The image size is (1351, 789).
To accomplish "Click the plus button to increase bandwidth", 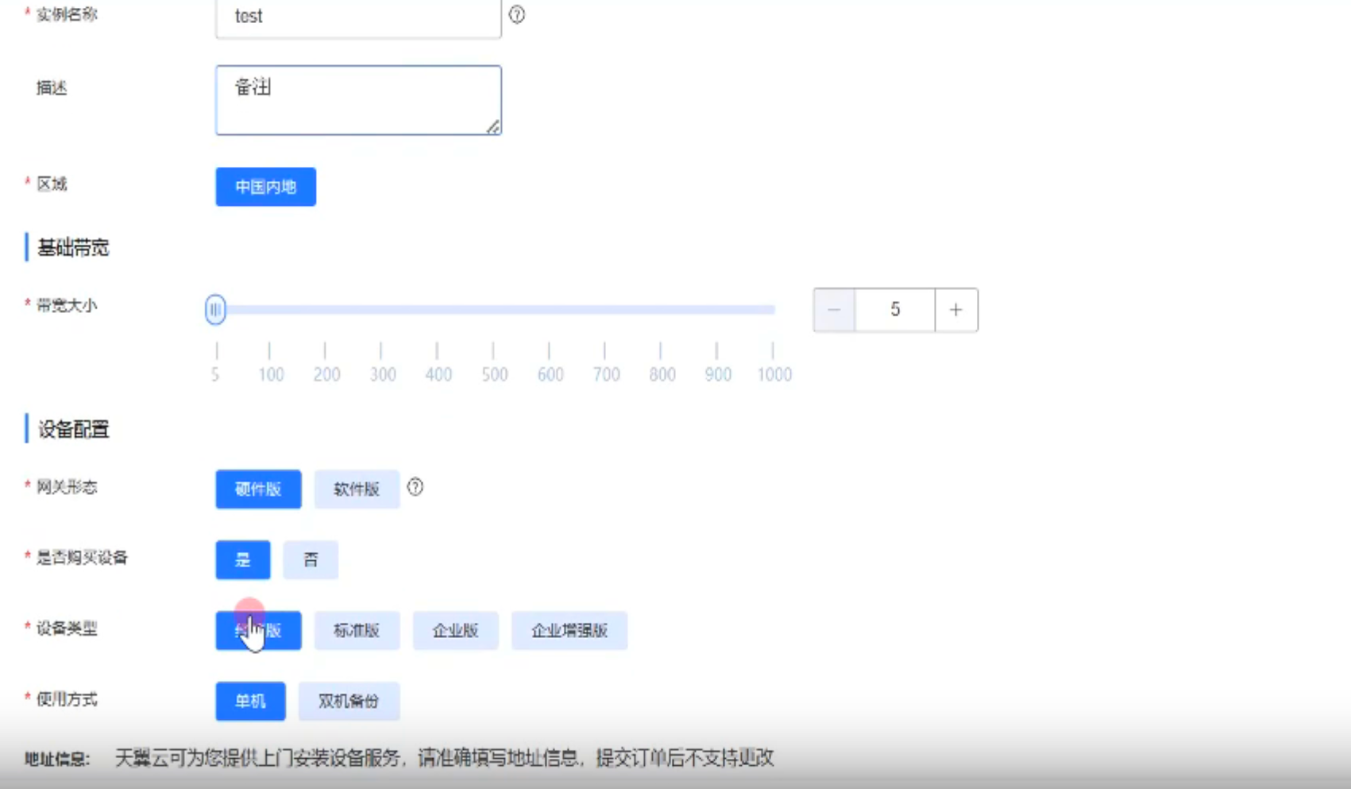I will point(955,310).
